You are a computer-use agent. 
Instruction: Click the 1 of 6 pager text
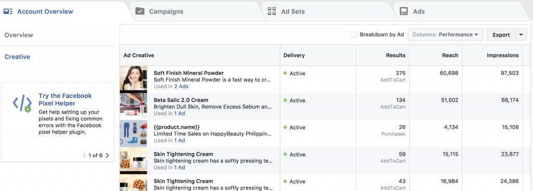pyautogui.click(x=96, y=155)
